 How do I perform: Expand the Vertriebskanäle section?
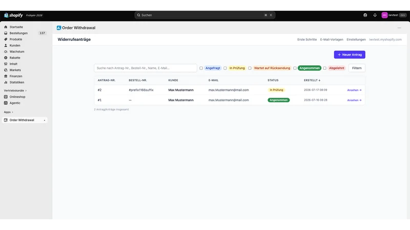click(15, 90)
